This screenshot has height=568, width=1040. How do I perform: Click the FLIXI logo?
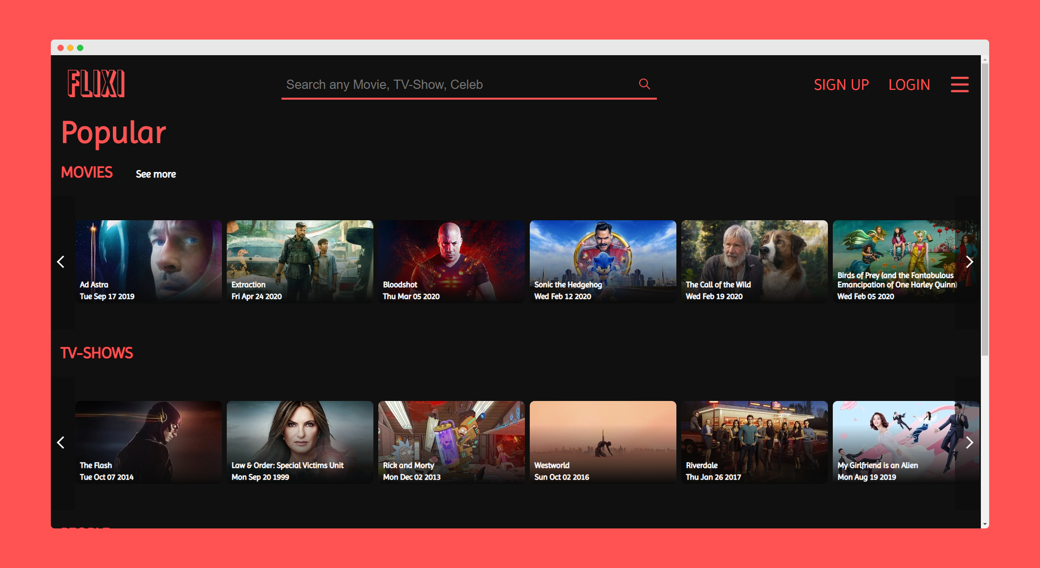pos(96,84)
